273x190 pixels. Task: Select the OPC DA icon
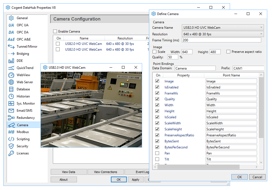(x=11, y=32)
